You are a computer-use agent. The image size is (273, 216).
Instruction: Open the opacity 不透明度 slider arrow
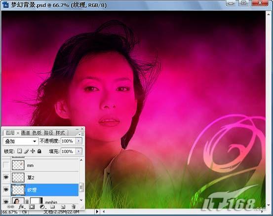[78, 141]
